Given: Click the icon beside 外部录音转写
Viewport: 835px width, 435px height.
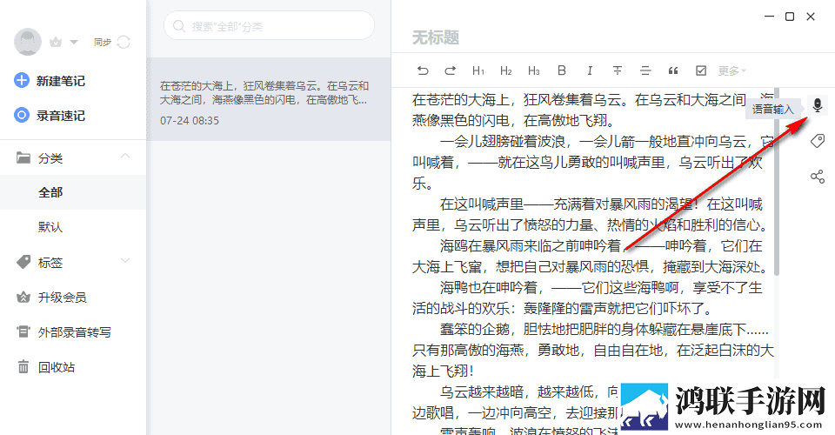Looking at the screenshot, I should point(23,331).
